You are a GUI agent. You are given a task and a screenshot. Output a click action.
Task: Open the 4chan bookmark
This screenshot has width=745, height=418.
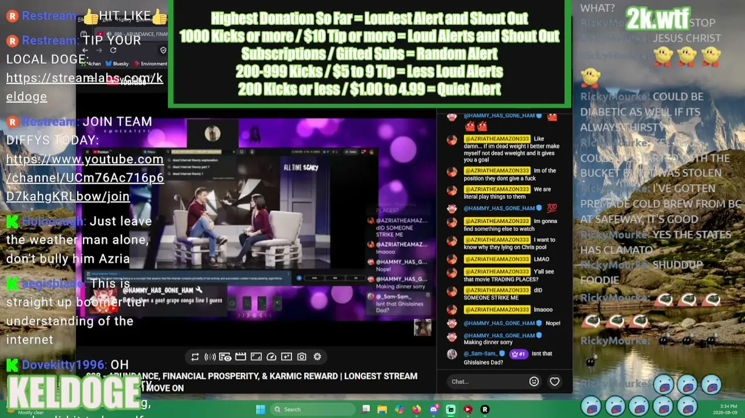point(92,64)
